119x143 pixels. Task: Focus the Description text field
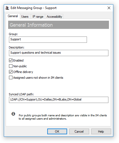pos(59,53)
